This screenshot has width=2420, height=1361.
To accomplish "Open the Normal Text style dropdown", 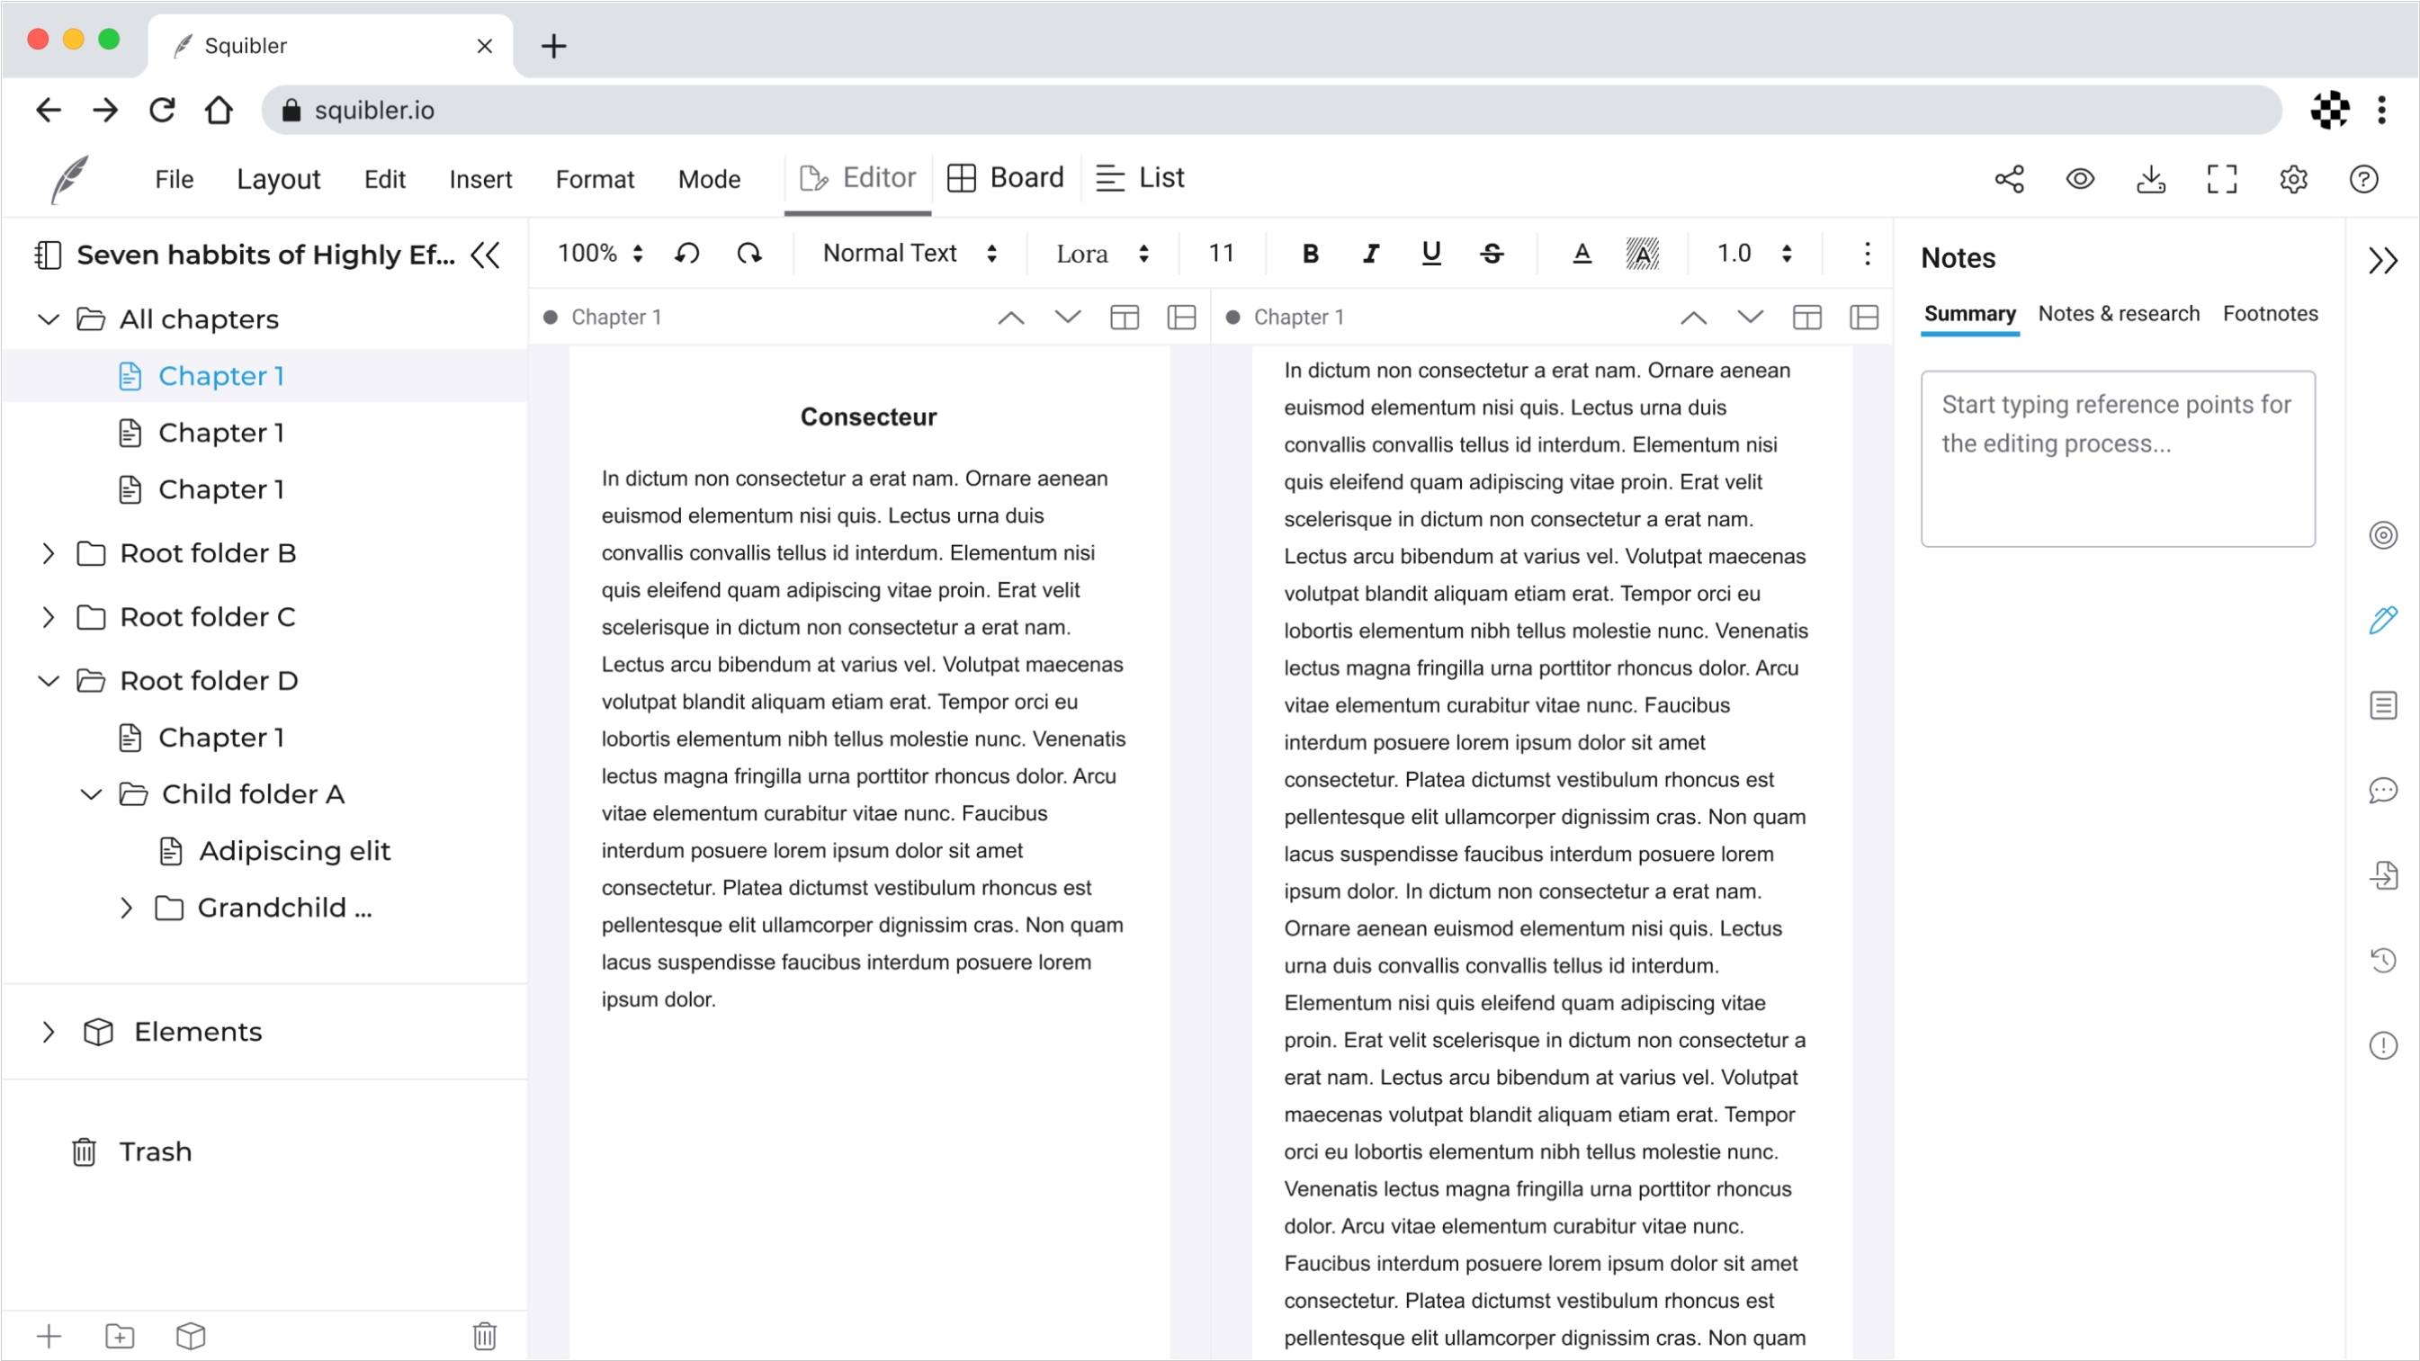I will [910, 253].
